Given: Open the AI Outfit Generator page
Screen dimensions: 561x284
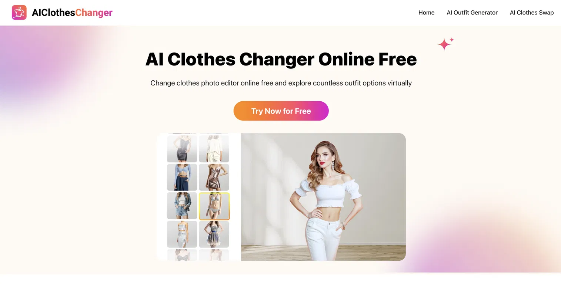Looking at the screenshot, I should click(x=472, y=13).
